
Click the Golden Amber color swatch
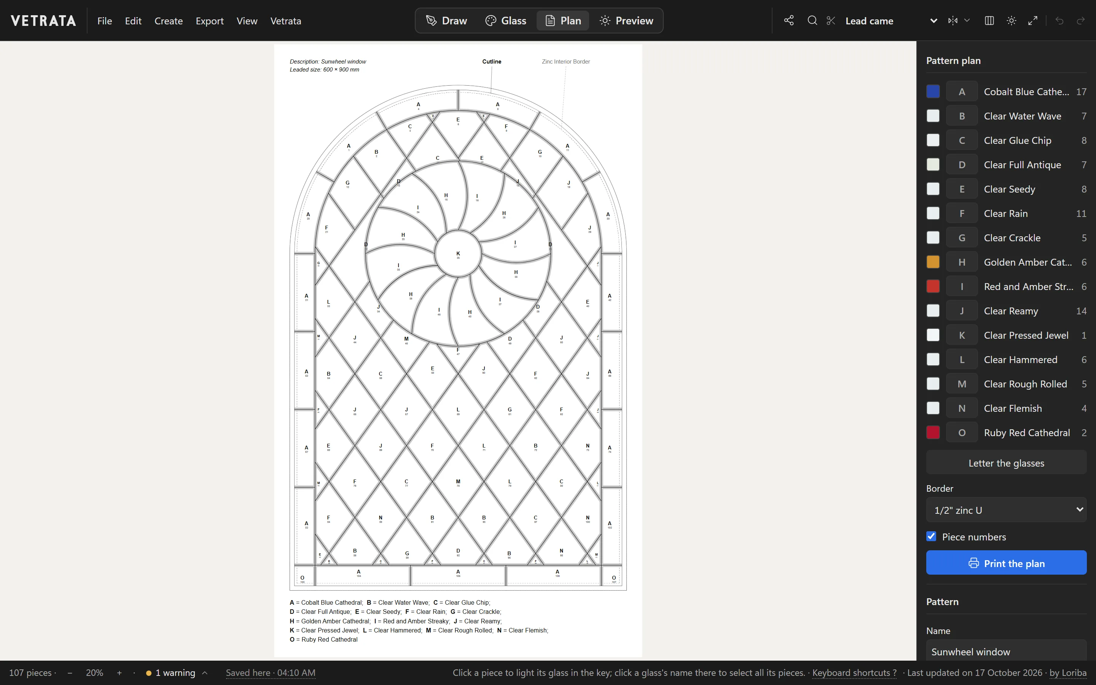coord(933,262)
